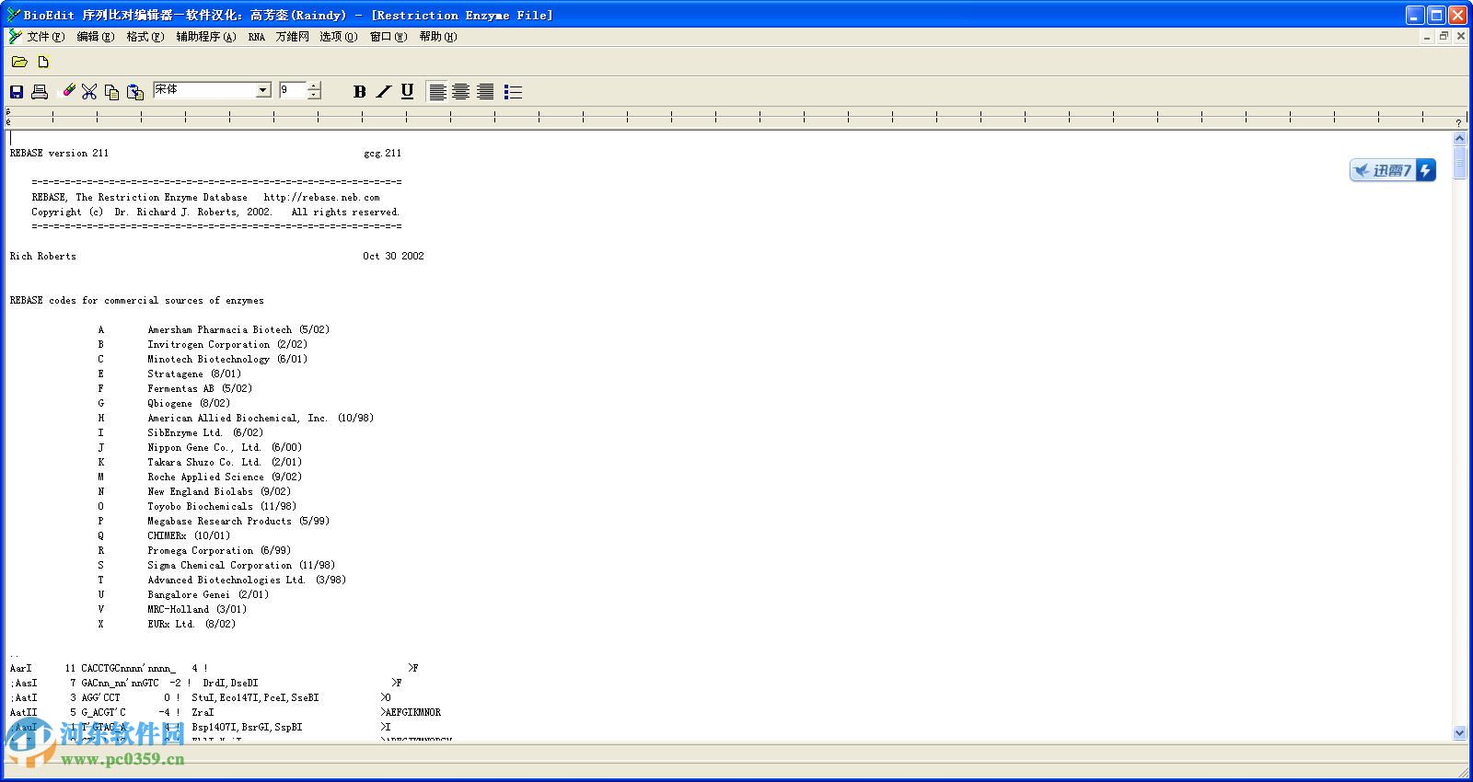Open the 宋体 font dropdown
This screenshot has height=782, width=1473.
(263, 90)
